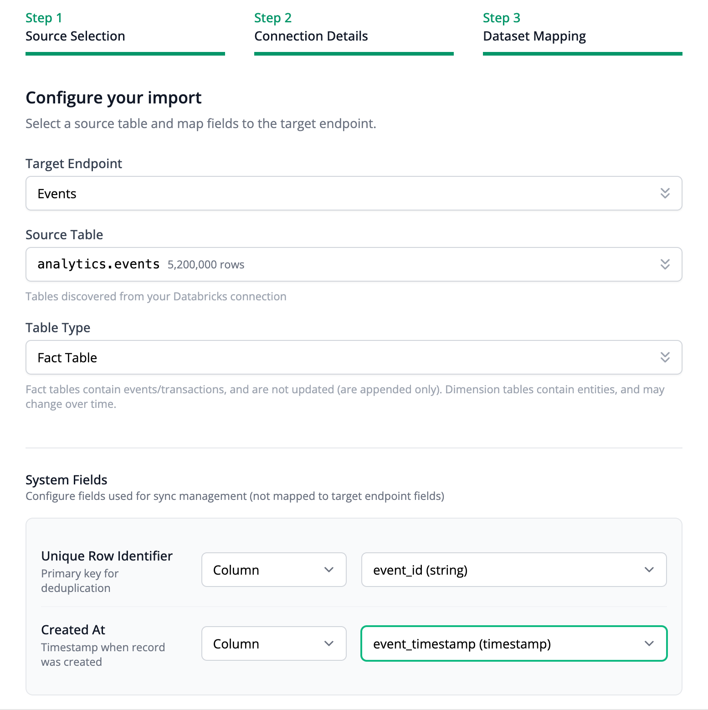Click the Table Type field label
This screenshot has width=708, height=710.
[58, 328]
